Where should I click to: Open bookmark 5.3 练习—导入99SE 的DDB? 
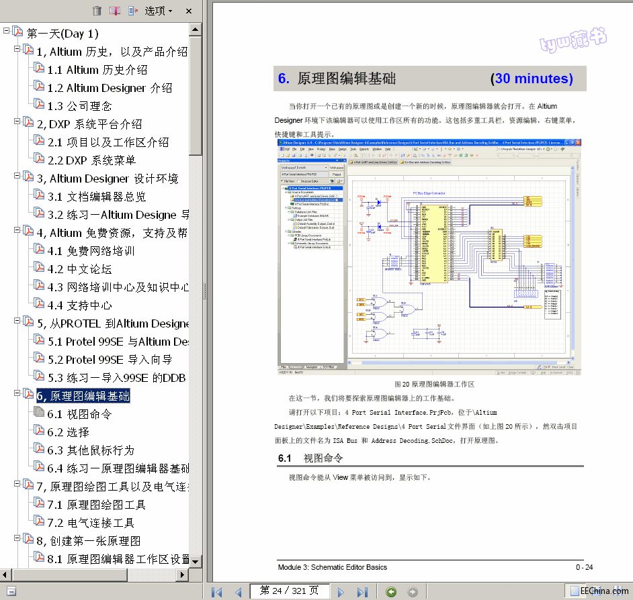click(117, 379)
